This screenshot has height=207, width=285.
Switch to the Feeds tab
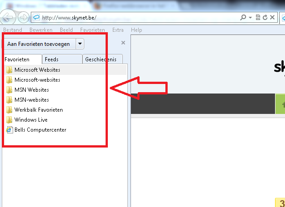click(x=62, y=59)
